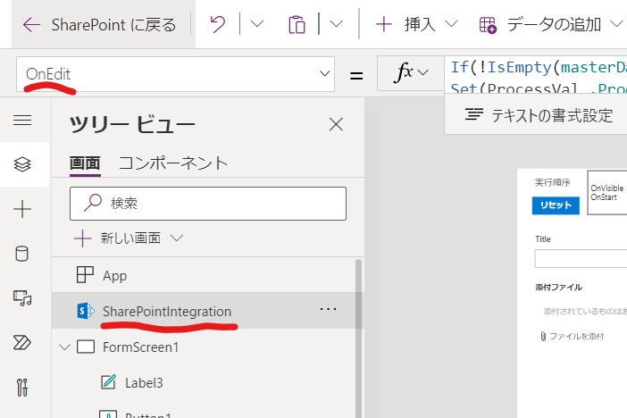Click テキストの書式設定 format text button
Screen dimensions: 627x418
(x=539, y=115)
